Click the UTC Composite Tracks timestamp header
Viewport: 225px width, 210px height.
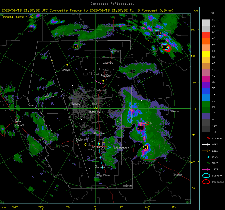click(x=87, y=10)
